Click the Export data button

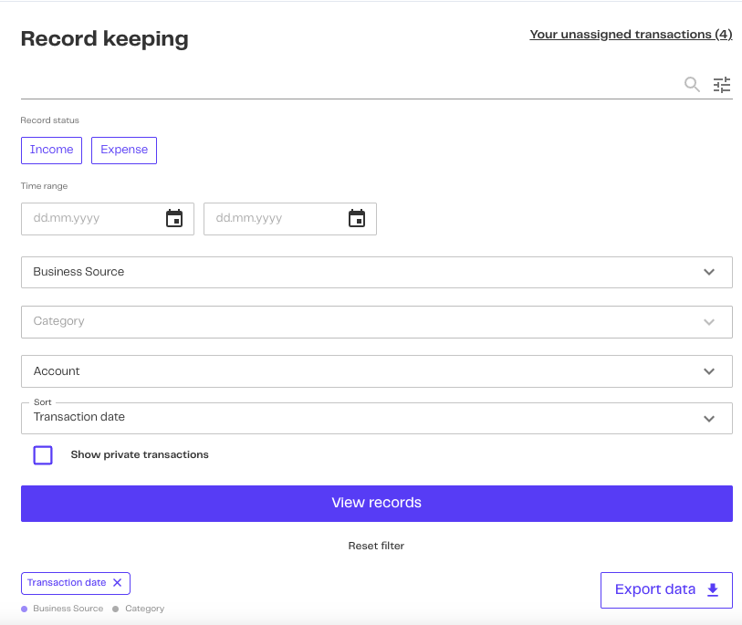coord(655,589)
